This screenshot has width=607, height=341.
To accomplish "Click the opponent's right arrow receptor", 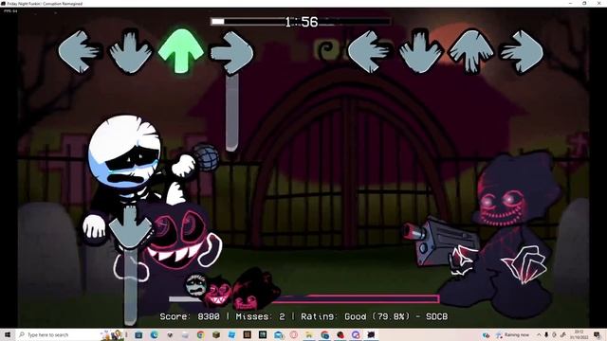I will coord(231,53).
